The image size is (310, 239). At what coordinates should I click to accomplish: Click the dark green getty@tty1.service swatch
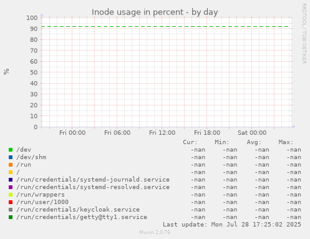coord(11,217)
